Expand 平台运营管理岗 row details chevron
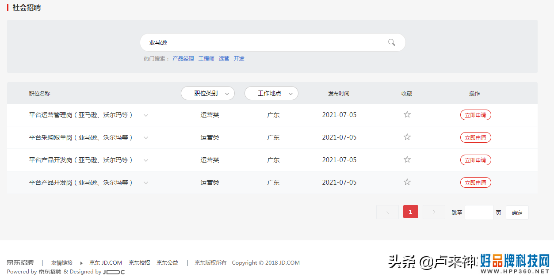554x277 pixels. tap(146, 115)
